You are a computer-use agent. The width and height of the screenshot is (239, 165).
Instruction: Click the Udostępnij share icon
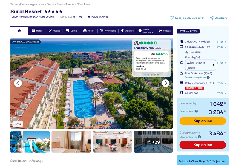212,18
